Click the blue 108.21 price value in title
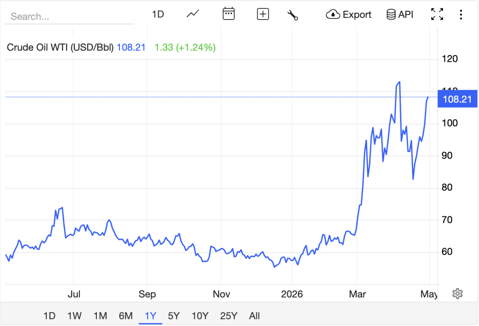The width and height of the screenshot is (479, 326). (131, 47)
